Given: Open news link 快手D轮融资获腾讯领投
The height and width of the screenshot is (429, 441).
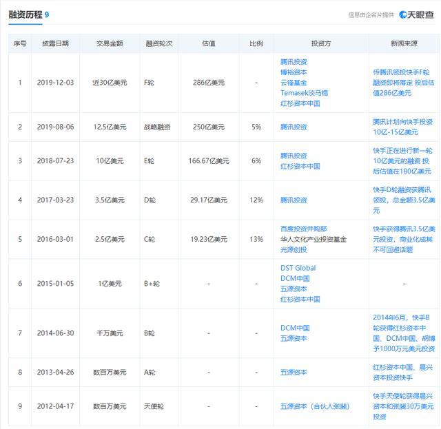Looking at the screenshot, I should tap(404, 200).
